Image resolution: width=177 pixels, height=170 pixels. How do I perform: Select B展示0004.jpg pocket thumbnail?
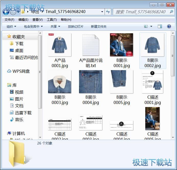[x=91, y=82]
